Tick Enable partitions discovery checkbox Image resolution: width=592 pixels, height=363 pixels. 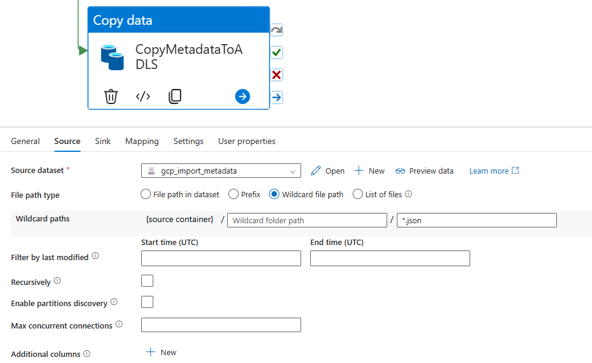point(147,302)
